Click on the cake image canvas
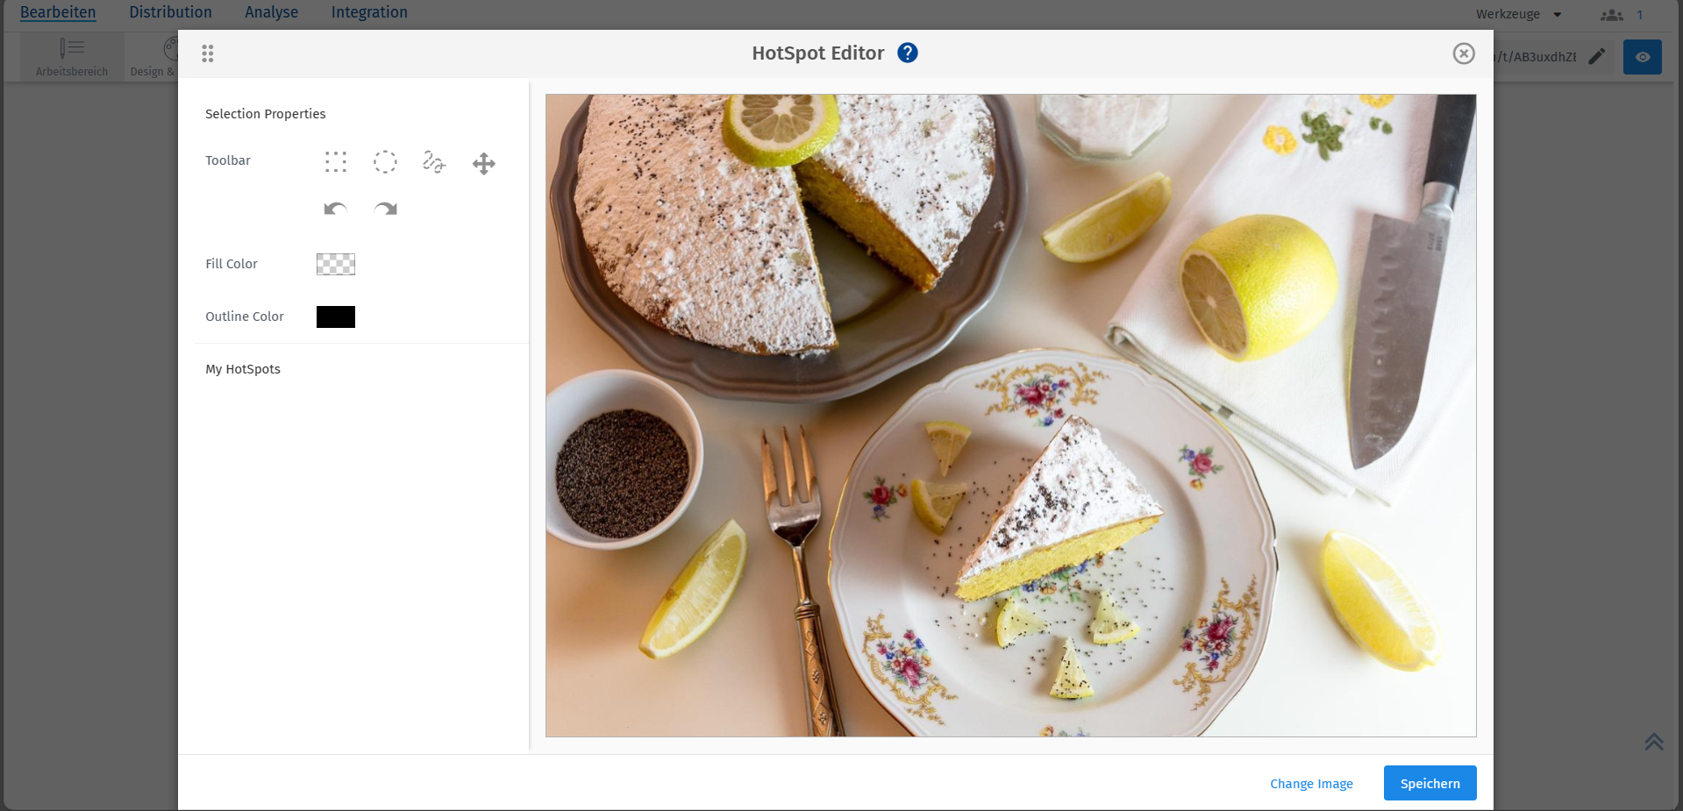Image resolution: width=1683 pixels, height=811 pixels. pyautogui.click(x=1010, y=416)
